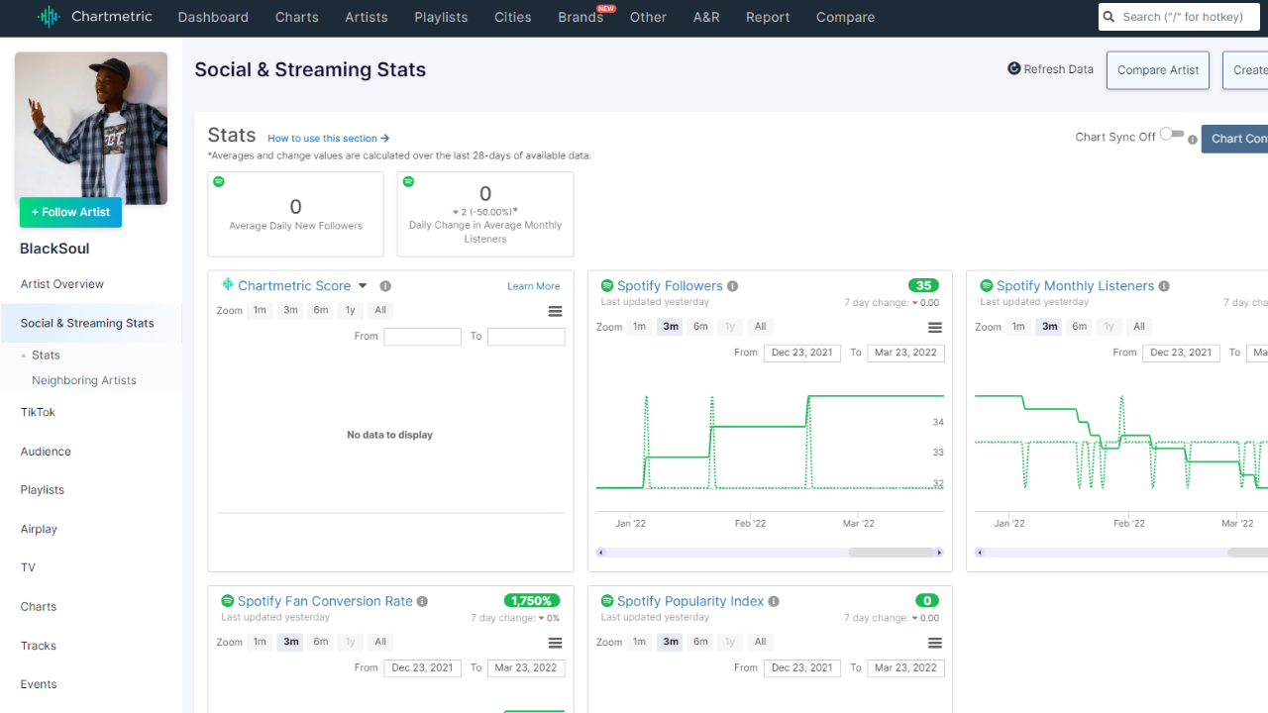Select 6m zoom on Spotify Followers chart
The width and height of the screenshot is (1268, 713).
pyautogui.click(x=700, y=327)
